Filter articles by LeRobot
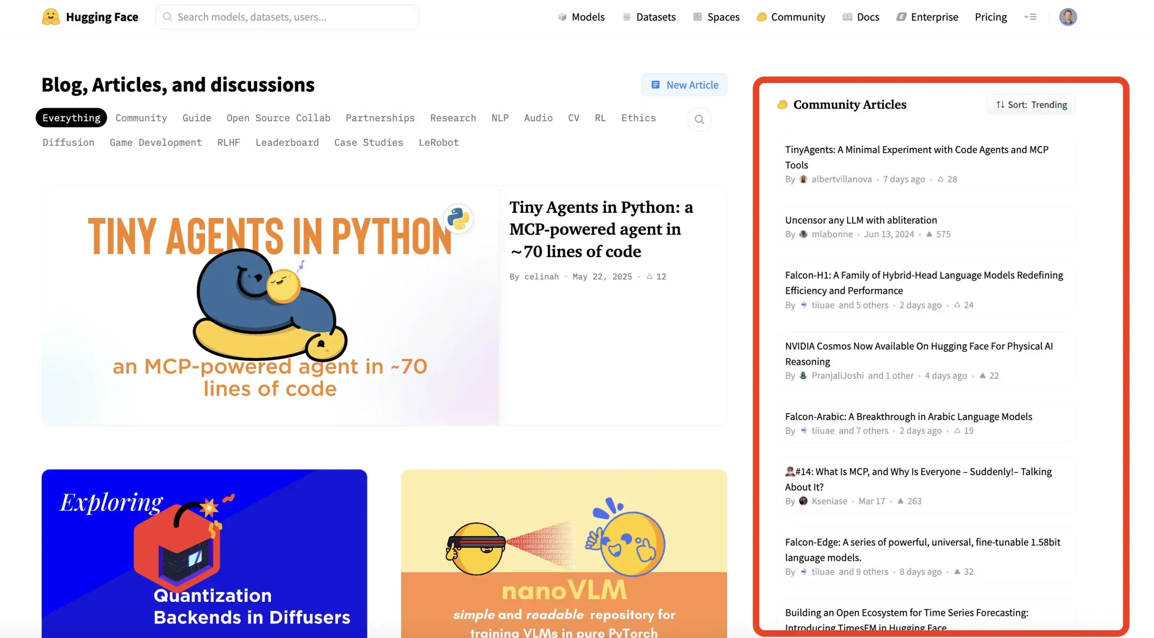This screenshot has width=1154, height=638. (439, 142)
